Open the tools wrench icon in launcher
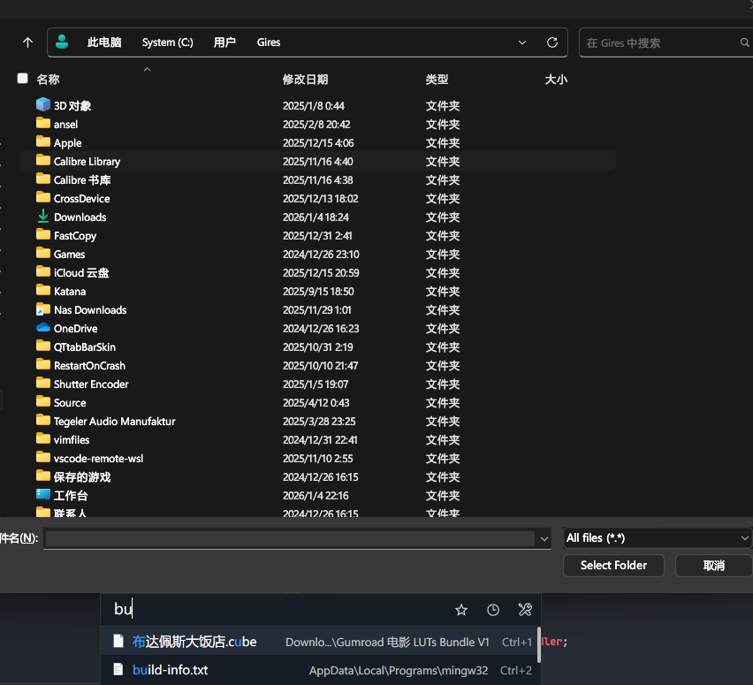This screenshot has height=685, width=753. [x=525, y=610]
